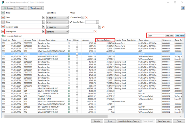The width and height of the screenshot is (186, 124).
Task: Open the Advanced options button
Action: [x=36, y=8]
